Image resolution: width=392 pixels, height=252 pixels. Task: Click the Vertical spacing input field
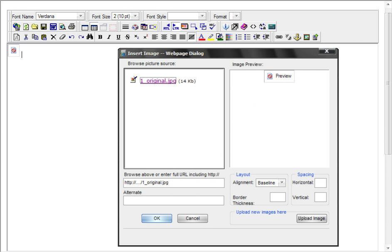coord(320,197)
